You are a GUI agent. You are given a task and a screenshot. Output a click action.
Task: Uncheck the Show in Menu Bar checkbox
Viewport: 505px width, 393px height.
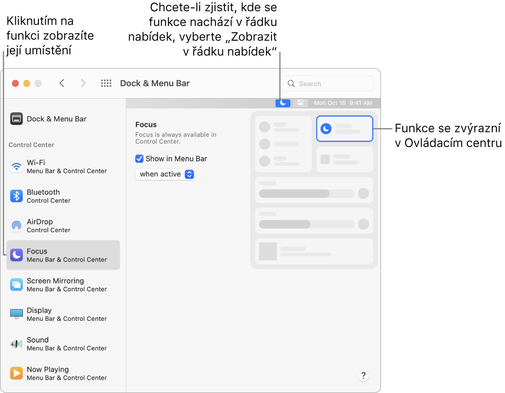139,159
